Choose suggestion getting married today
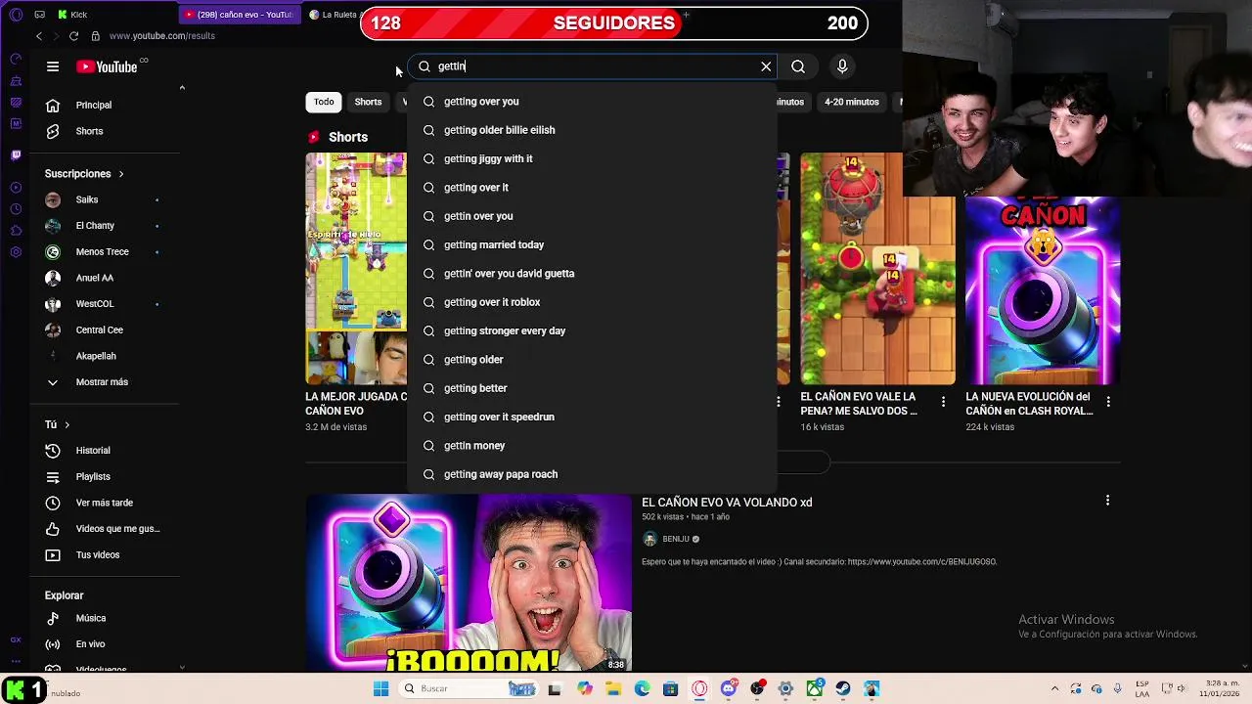1252x704 pixels. point(593,244)
